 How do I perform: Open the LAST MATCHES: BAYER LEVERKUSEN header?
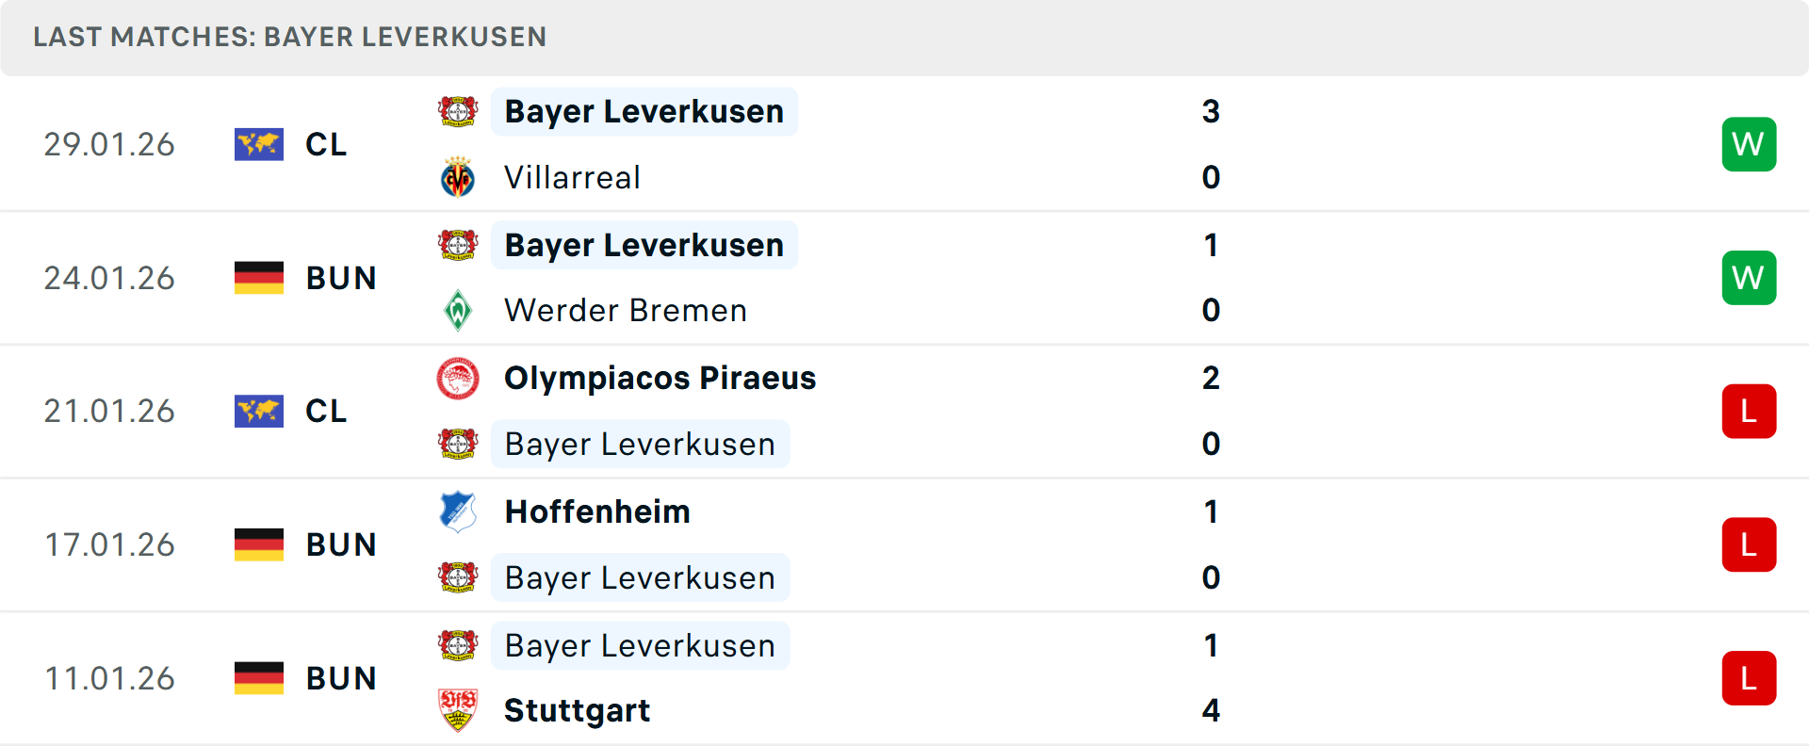click(290, 38)
